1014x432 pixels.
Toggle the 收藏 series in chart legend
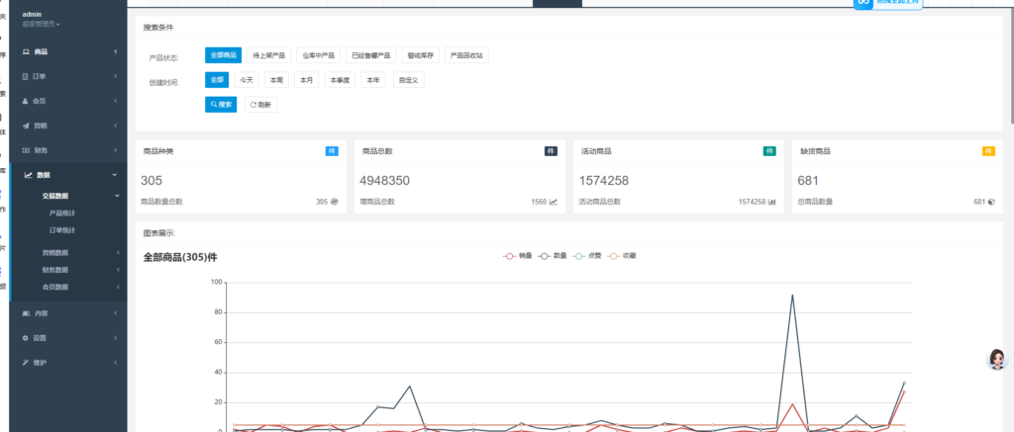pos(622,256)
